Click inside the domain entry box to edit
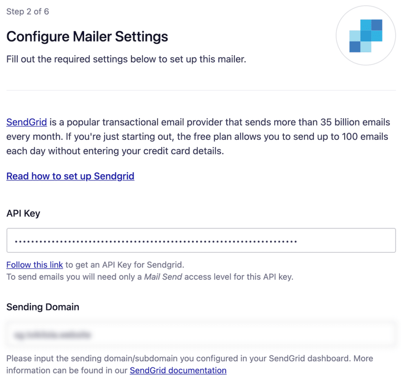This screenshot has width=401, height=379. 200,334
